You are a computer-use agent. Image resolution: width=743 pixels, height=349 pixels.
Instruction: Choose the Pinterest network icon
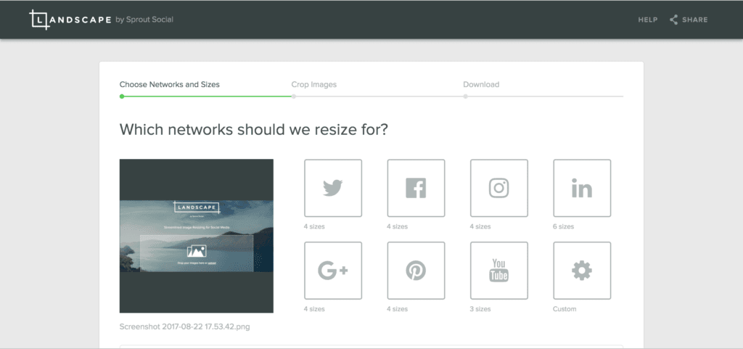click(x=416, y=271)
